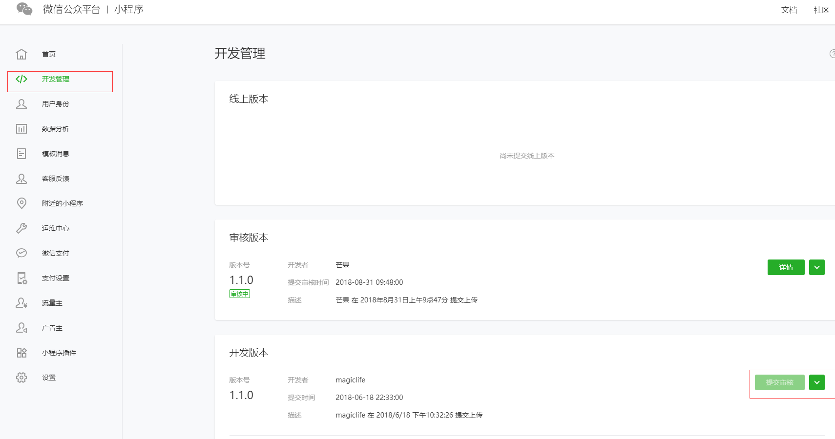This screenshot has height=439, width=835.
Task: Click description magiclife 在 2018/6/18 提交上传
Action: point(409,415)
